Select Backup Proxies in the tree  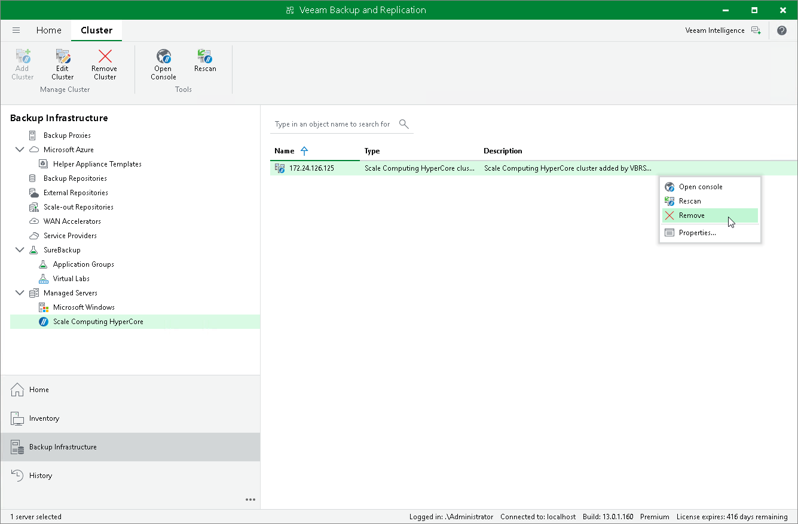67,135
